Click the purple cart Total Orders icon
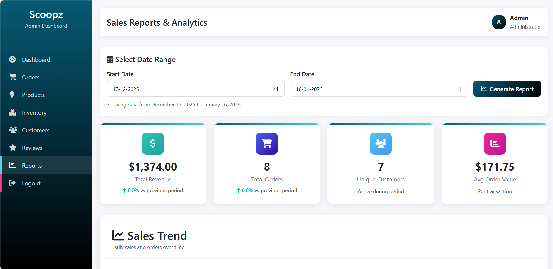Screen dimensions: 553x269 click(x=267, y=143)
